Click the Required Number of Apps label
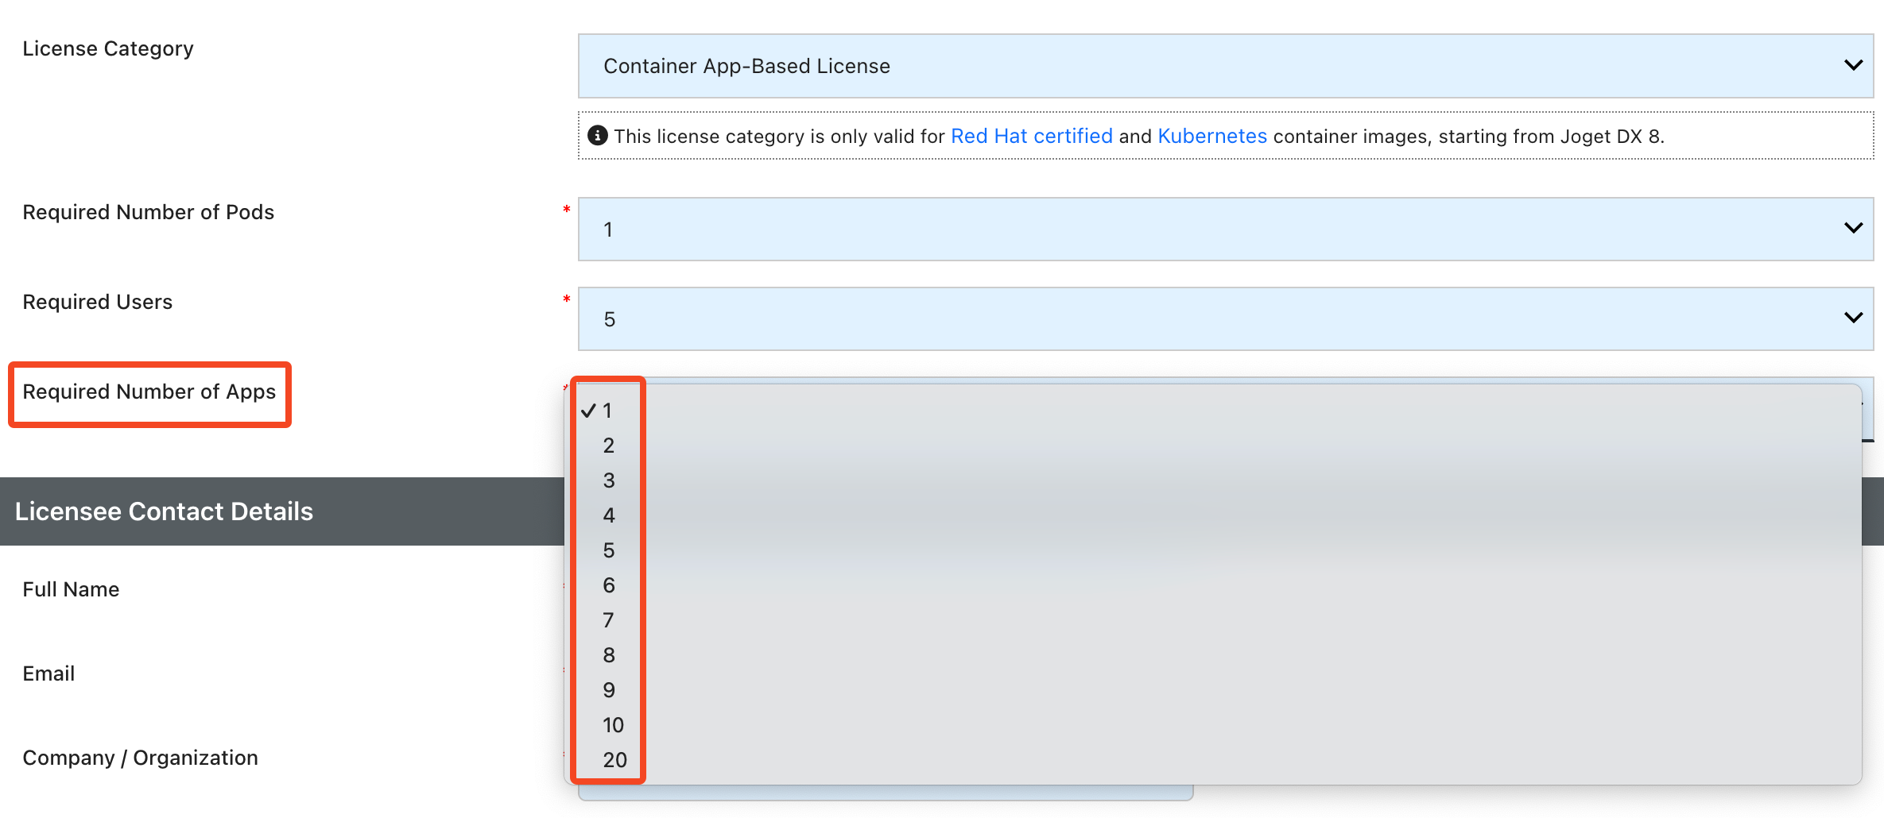 point(149,392)
